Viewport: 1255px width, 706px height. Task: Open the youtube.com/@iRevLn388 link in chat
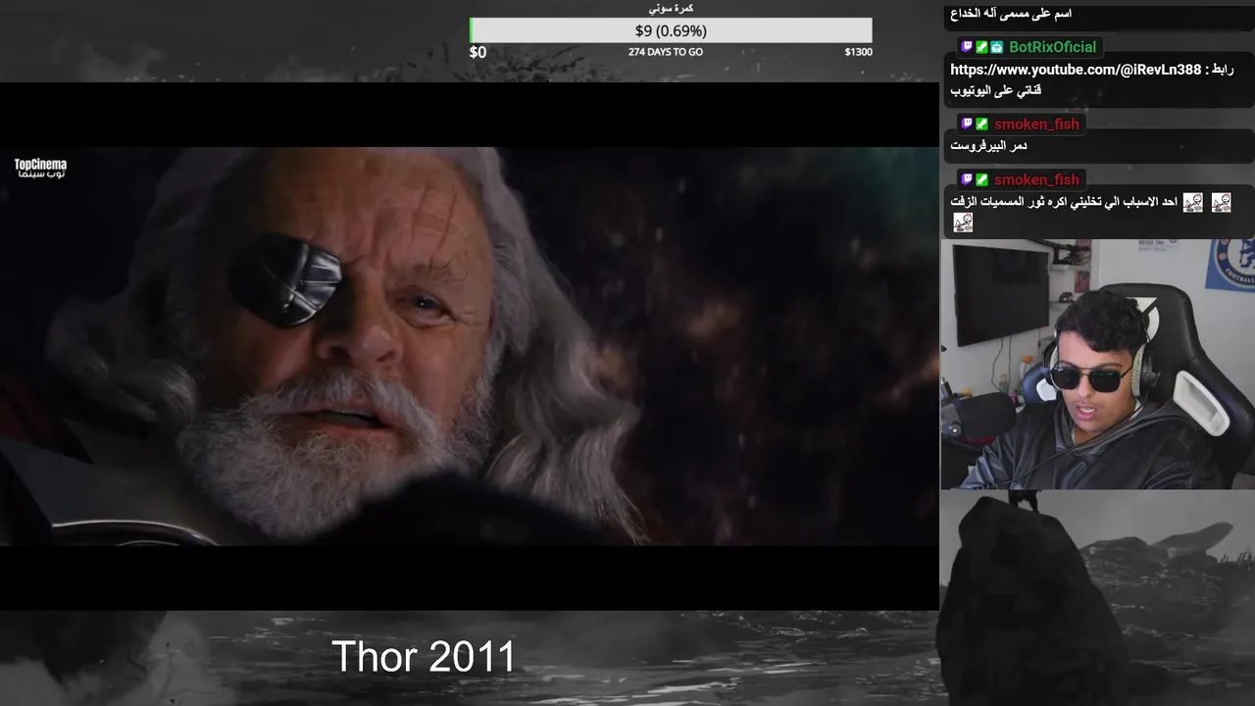pyautogui.click(x=1076, y=70)
